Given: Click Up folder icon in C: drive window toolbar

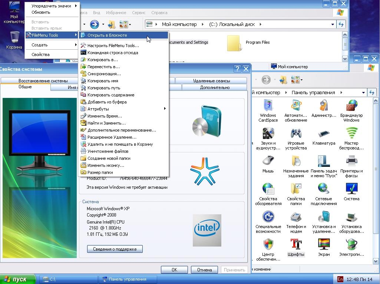Looking at the screenshot, I should click(x=112, y=24).
